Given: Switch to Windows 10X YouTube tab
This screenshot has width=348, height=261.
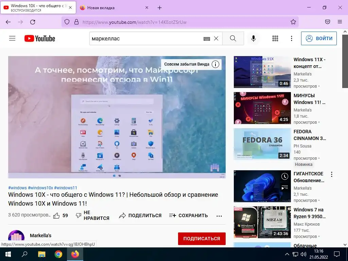Looking at the screenshot, I should point(38,7).
